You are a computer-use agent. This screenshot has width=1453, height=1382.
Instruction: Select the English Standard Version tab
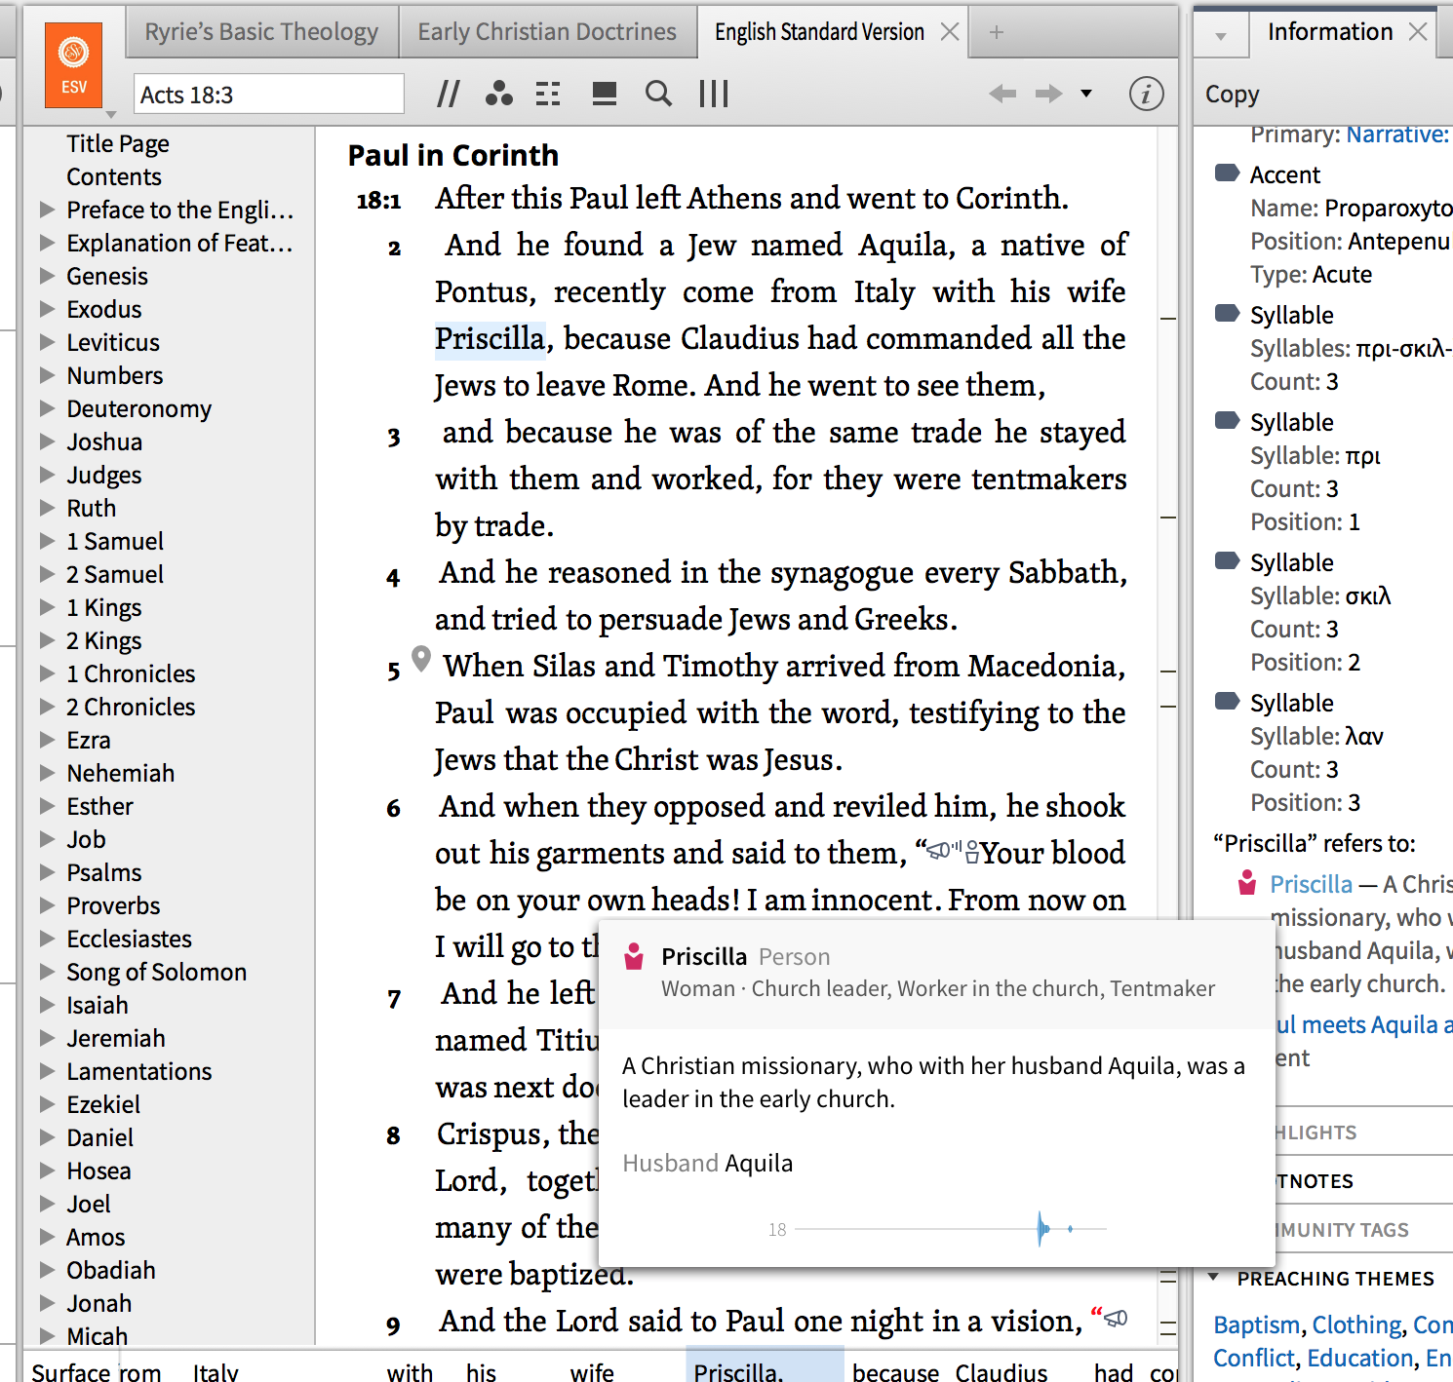pos(819,32)
